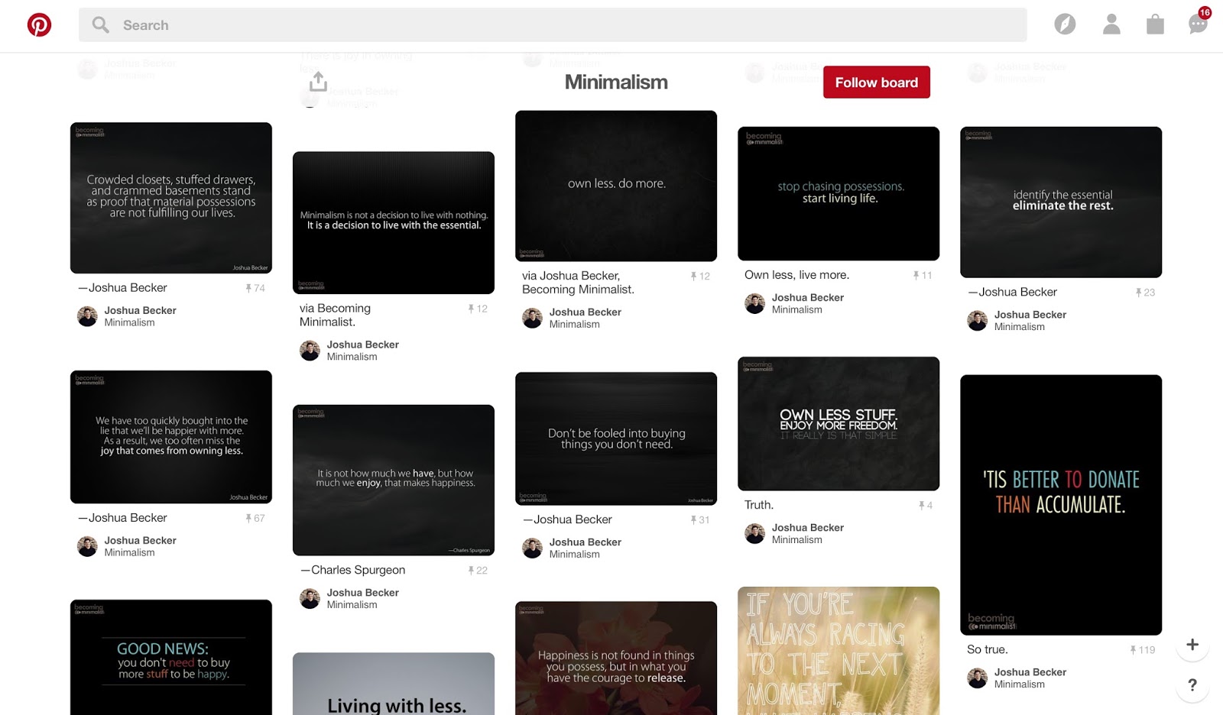Open 'If you're always racing' pin
The image size is (1223, 715).
pos(839,651)
